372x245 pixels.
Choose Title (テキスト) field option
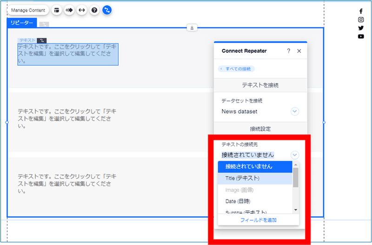tap(255, 178)
